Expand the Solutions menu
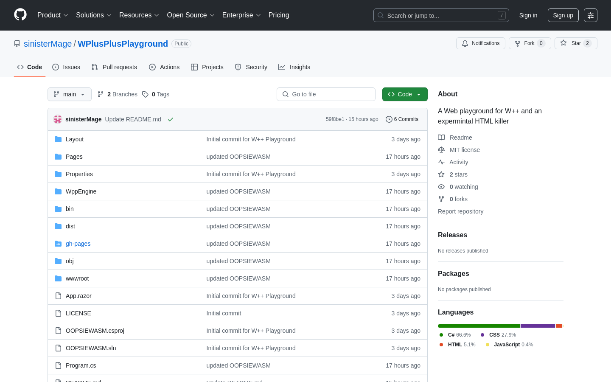 pos(93,15)
